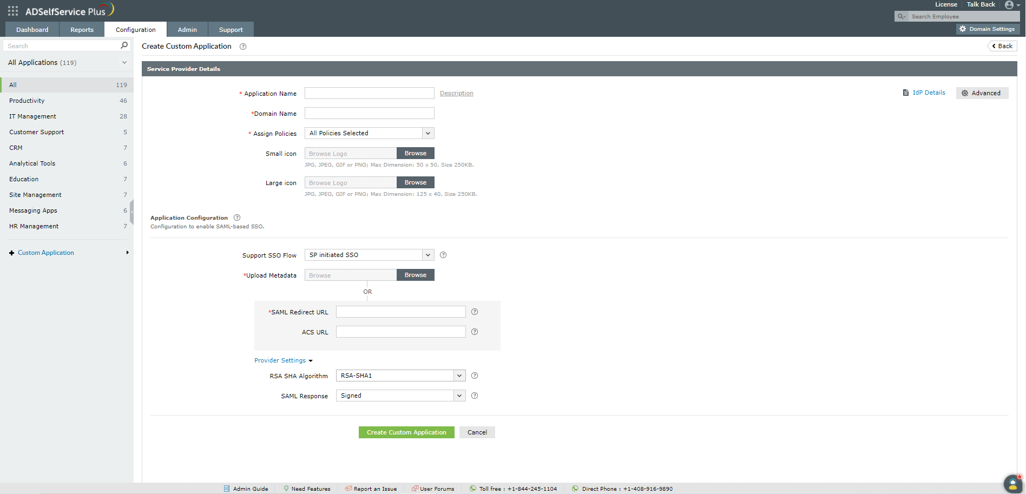Open the Admin tab
1026x494 pixels.
(x=187, y=29)
